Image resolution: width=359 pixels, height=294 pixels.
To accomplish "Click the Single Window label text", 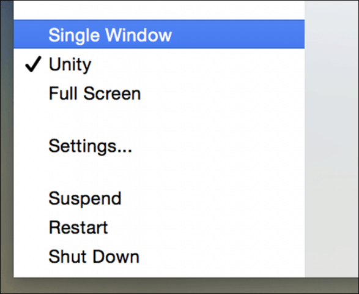I will click(x=110, y=36).
